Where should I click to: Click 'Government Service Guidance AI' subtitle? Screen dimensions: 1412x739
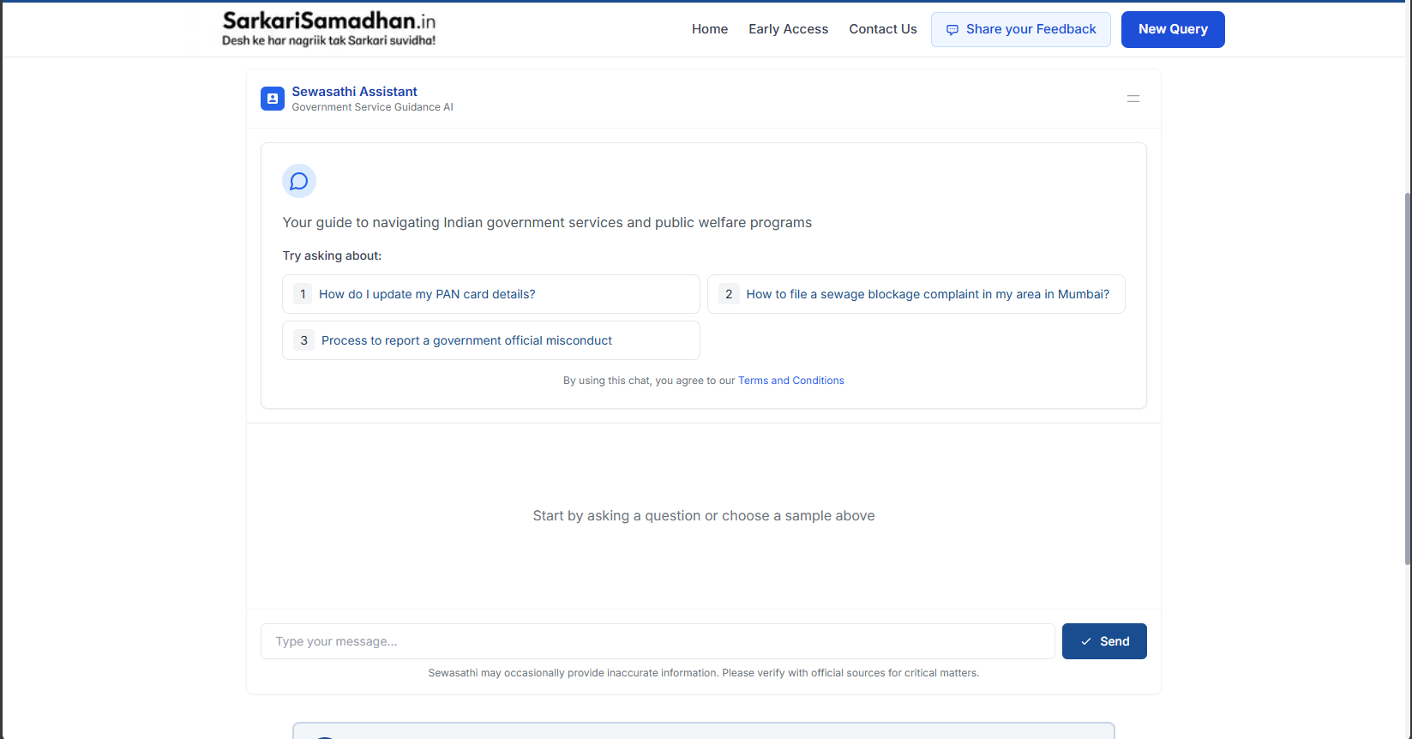pos(372,107)
